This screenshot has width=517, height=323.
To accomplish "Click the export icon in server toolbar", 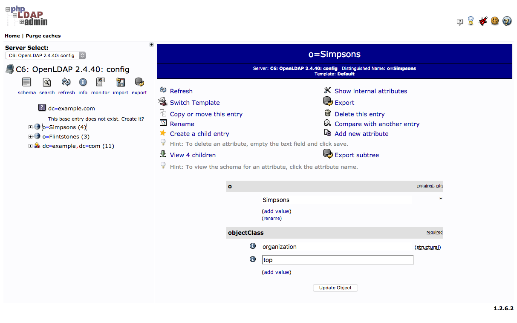I will point(139,82).
